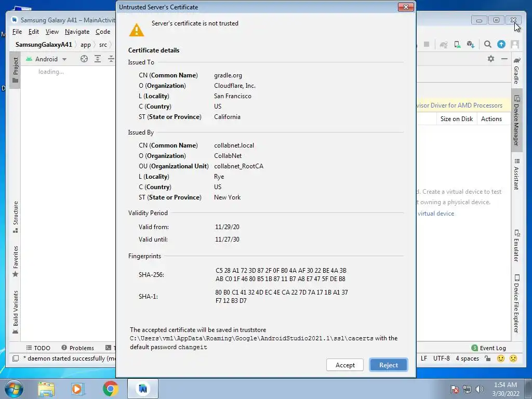Open the Problems tool window

coord(78,348)
